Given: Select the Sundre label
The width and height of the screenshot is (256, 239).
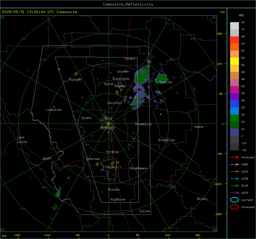Looking at the screenshot, I should point(86,118).
